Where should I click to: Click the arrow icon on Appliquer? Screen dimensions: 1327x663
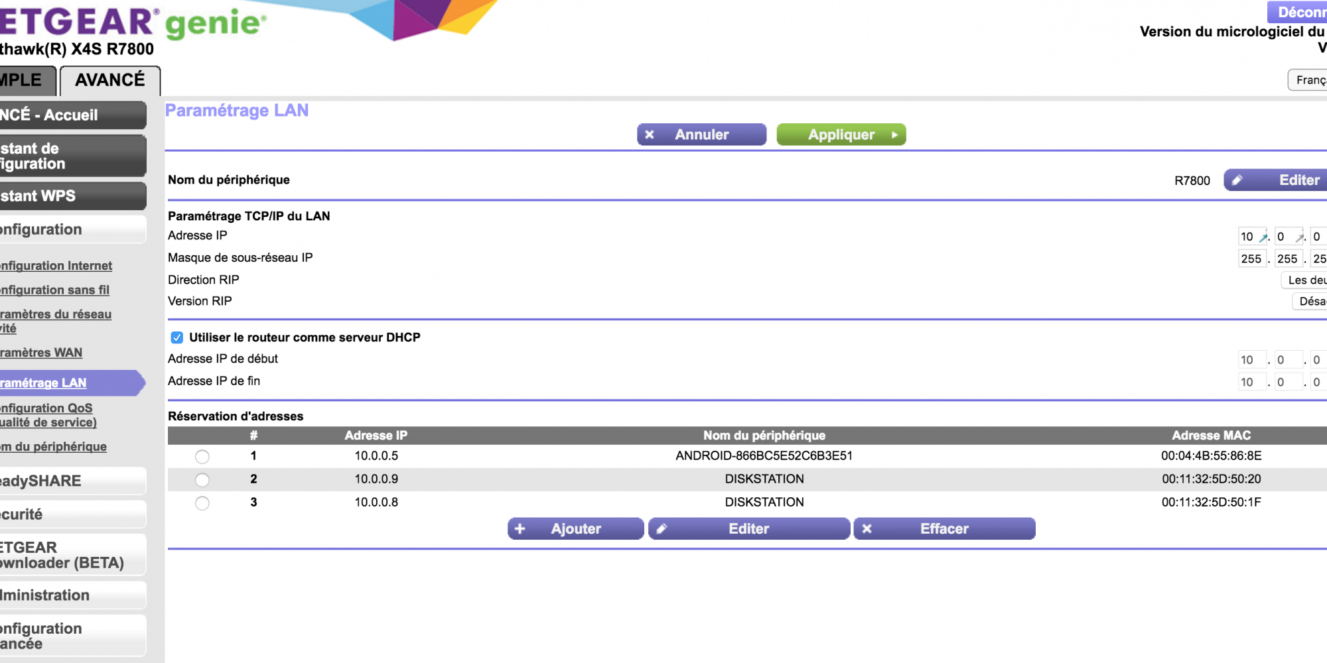pos(894,135)
